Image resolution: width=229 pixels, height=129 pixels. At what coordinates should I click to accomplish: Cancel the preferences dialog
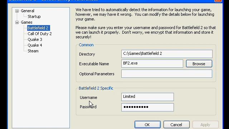pyautogui.click(x=176, y=125)
